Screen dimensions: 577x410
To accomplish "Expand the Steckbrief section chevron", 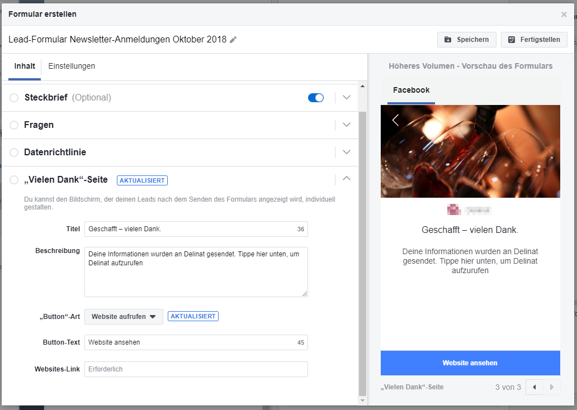I will click(x=346, y=97).
